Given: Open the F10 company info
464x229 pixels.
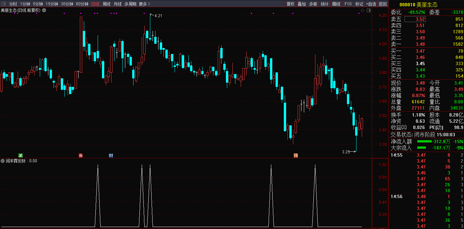Looking at the screenshot, I should click(348, 4).
